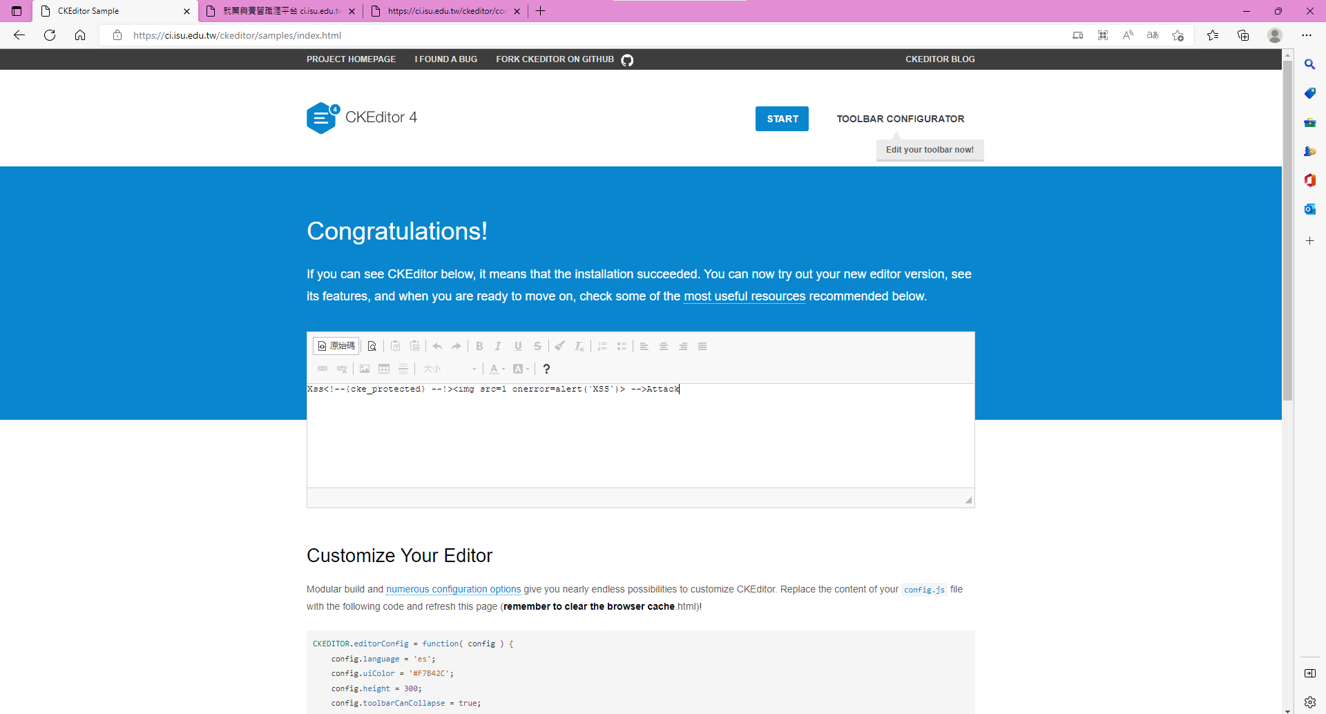Click the insert image icon
The width and height of the screenshot is (1326, 714).
pos(365,369)
